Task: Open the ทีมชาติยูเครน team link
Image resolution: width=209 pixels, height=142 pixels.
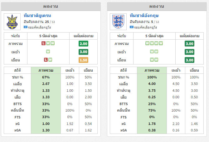Action: tap(37, 16)
